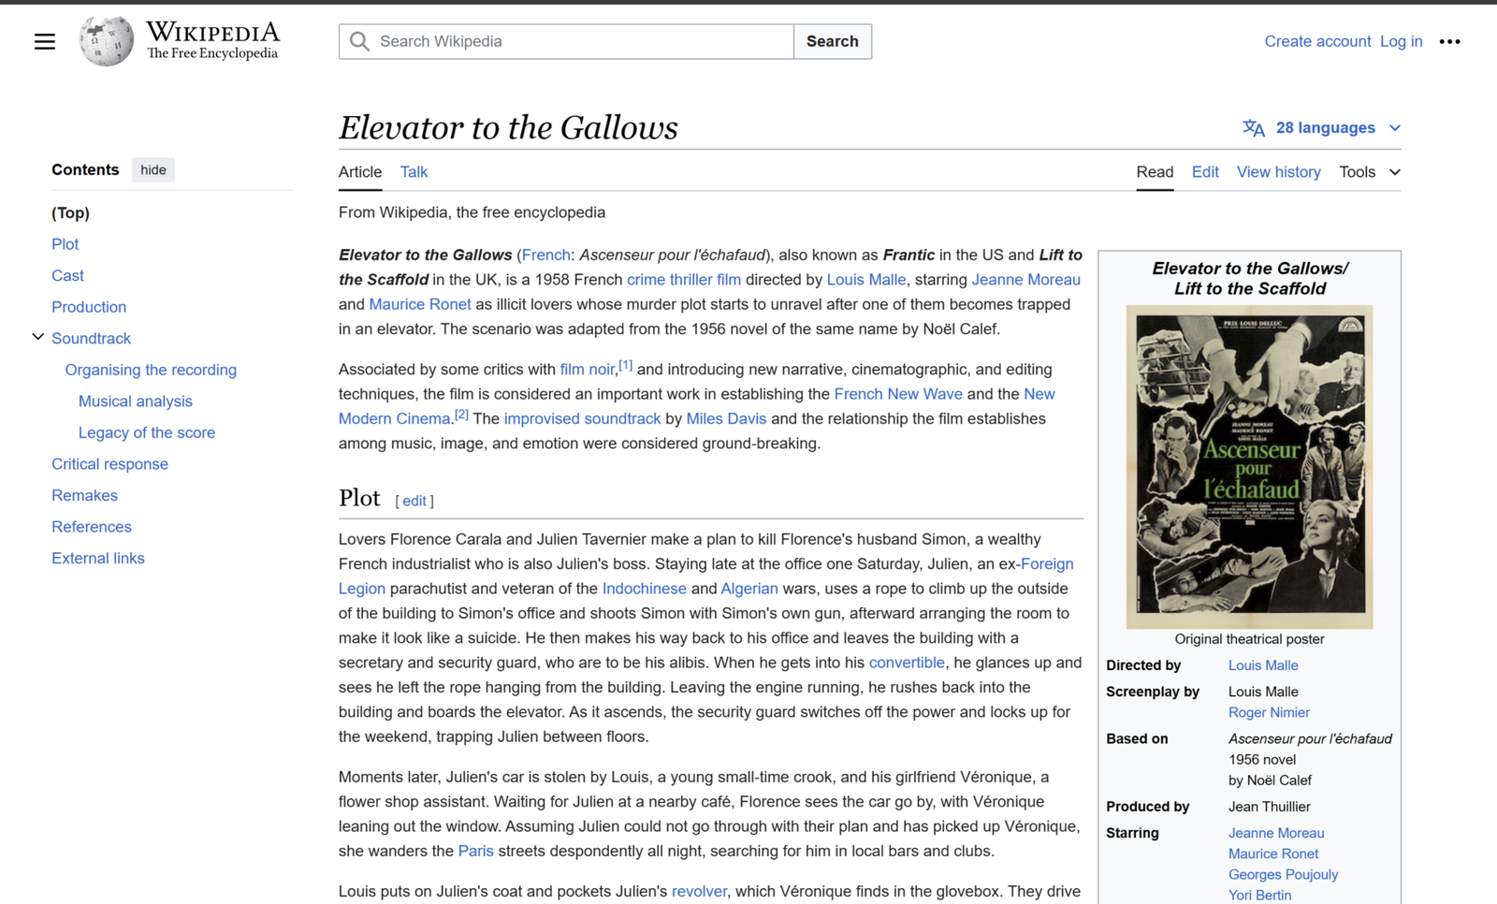The width and height of the screenshot is (1497, 904).
Task: Click the magnifying glass search icon
Action: [x=360, y=41]
